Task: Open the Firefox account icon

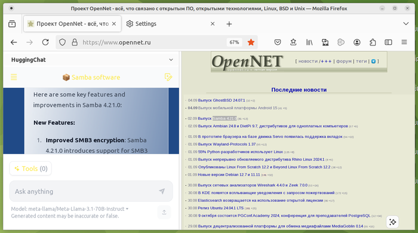Action: (x=356, y=42)
